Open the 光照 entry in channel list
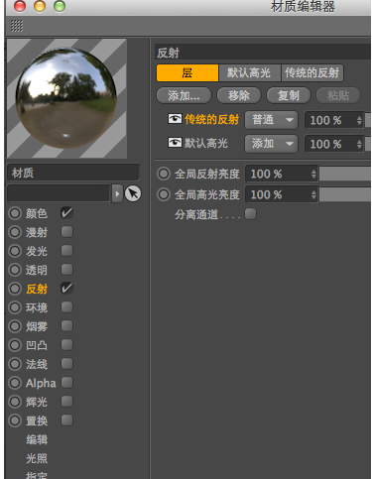Image resolution: width=372 pixels, height=479 pixels. pos(37,458)
